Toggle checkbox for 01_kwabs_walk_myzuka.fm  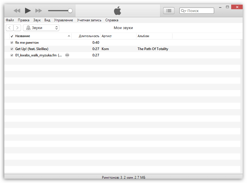(x=12, y=55)
